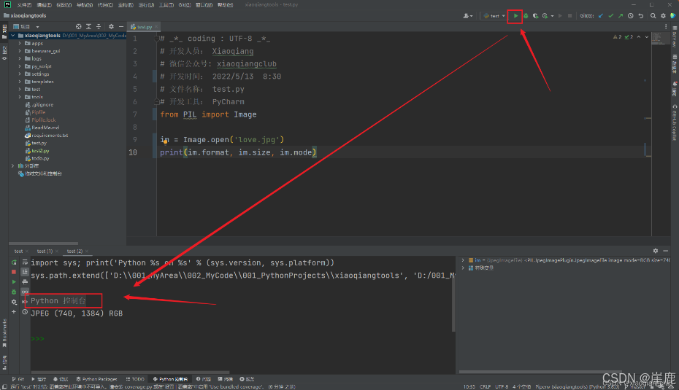Close the test.py editor tab
679x390 pixels.
(x=156, y=27)
